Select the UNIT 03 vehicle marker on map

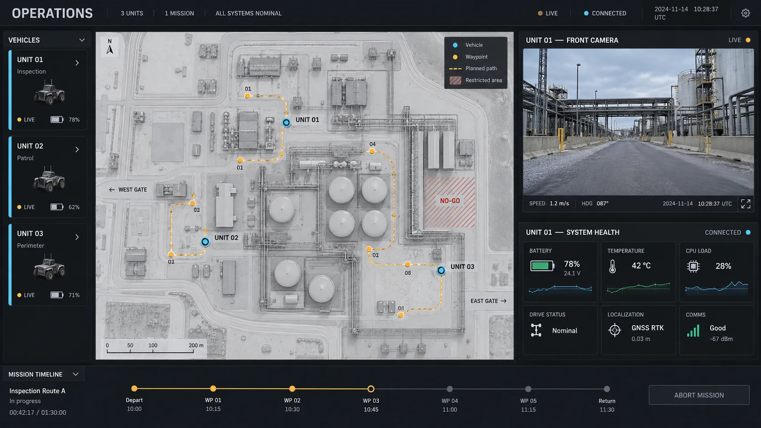[441, 271]
